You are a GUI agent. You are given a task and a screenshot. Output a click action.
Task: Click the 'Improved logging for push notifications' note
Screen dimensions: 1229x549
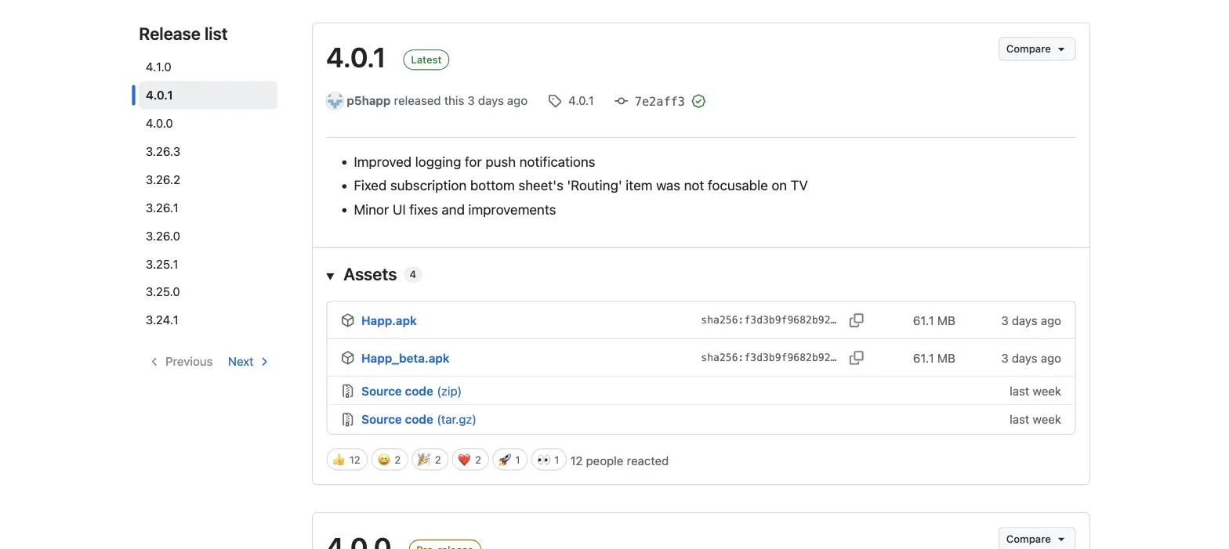[x=474, y=162]
